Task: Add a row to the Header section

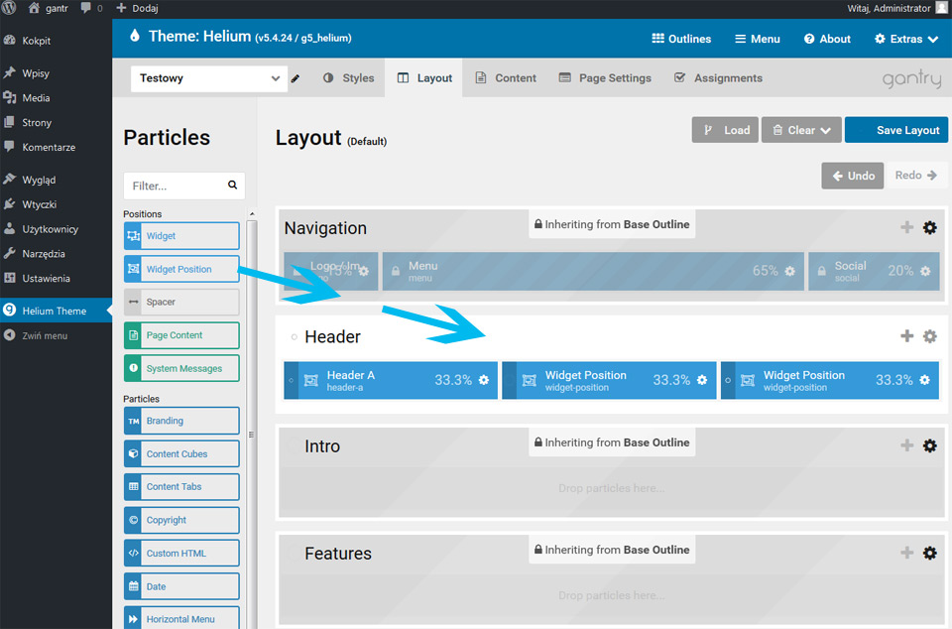Action: pyautogui.click(x=907, y=336)
